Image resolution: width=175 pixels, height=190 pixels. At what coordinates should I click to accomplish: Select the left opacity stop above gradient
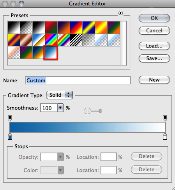point(10,118)
